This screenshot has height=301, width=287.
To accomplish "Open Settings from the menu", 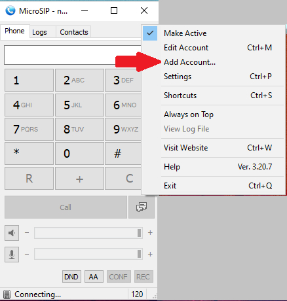I will (214, 77).
